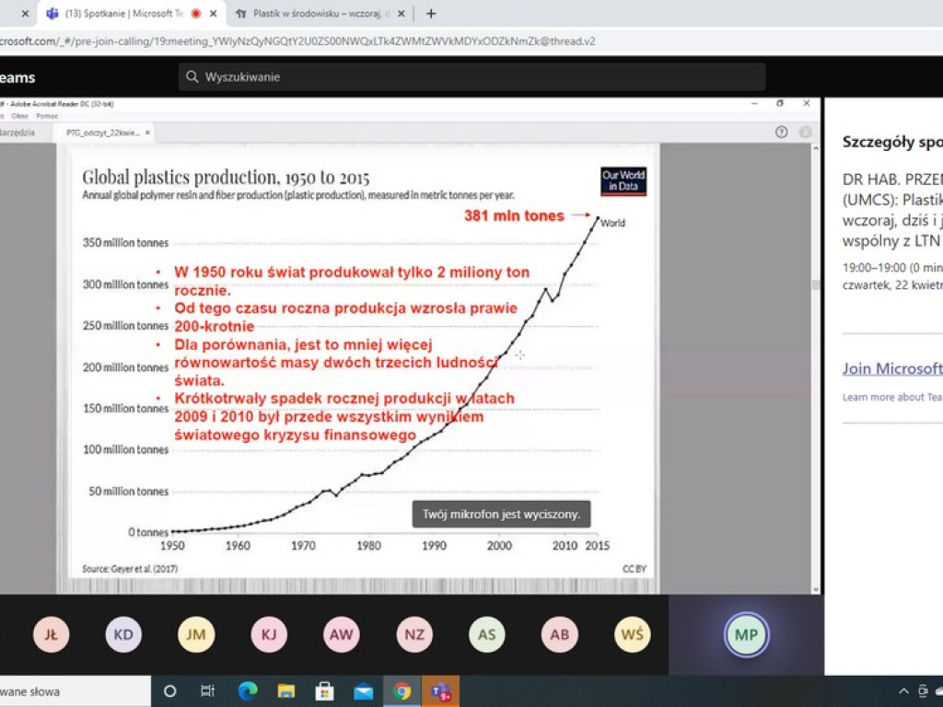This screenshot has width=943, height=707.
Task: Select the PTG_odczyt document tab in Acrobat
Action: pyautogui.click(x=103, y=133)
